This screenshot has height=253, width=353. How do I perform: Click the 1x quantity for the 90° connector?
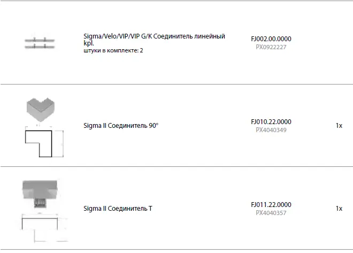[x=339, y=126]
